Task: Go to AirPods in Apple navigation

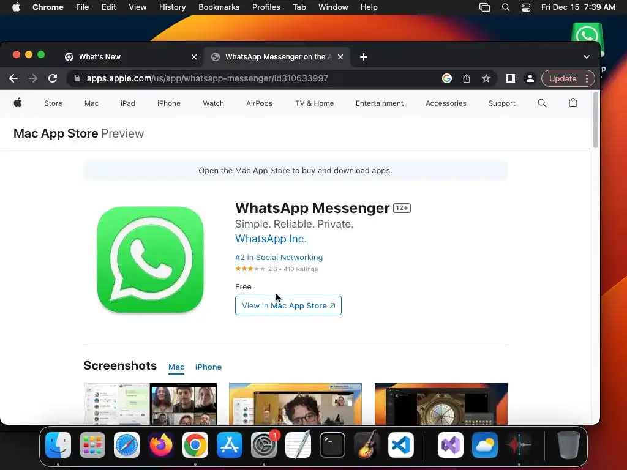Action: click(x=259, y=103)
